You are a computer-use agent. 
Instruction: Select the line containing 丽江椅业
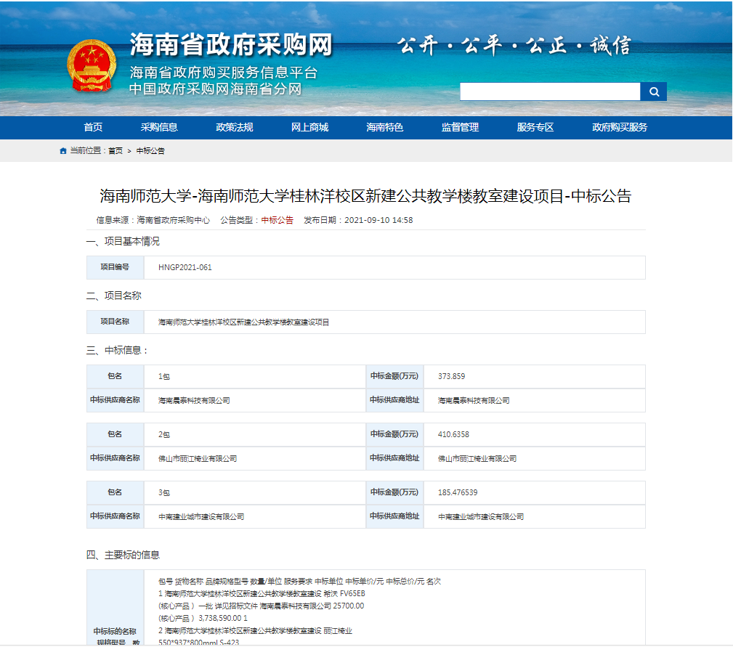255,631
